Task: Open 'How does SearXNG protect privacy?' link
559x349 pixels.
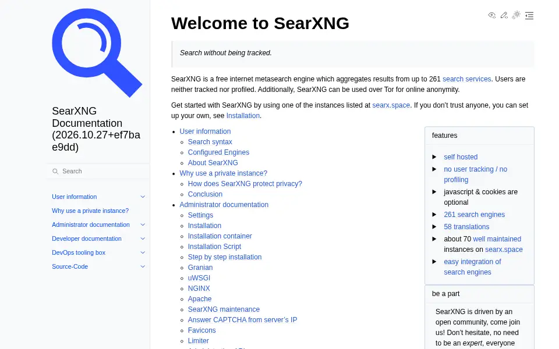Action: [x=245, y=184]
